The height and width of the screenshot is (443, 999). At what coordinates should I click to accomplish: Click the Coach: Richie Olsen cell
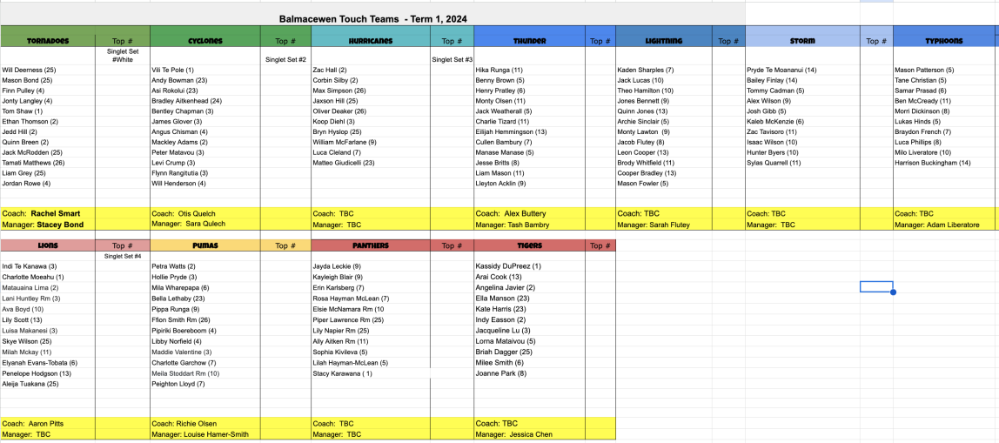pyautogui.click(x=204, y=424)
